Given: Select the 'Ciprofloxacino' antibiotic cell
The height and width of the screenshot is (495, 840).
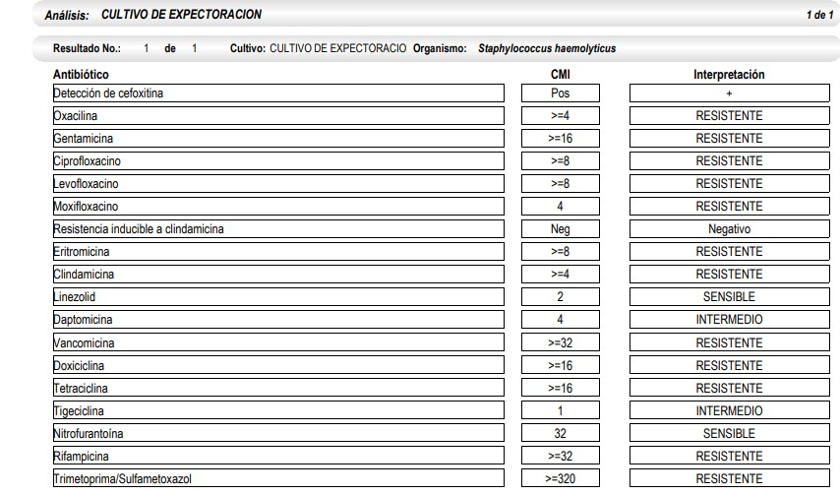Looking at the screenshot, I should point(278,160).
